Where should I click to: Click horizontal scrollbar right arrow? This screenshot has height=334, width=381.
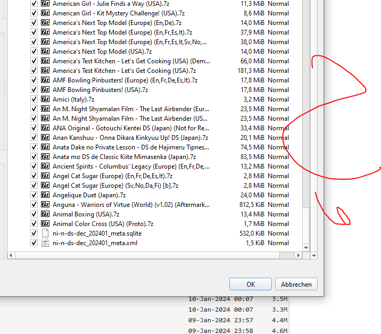(298, 255)
